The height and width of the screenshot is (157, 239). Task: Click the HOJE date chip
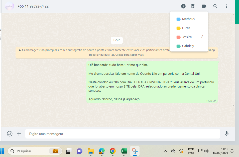pos(116,40)
